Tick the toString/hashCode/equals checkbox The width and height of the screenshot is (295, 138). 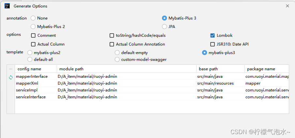(112, 35)
